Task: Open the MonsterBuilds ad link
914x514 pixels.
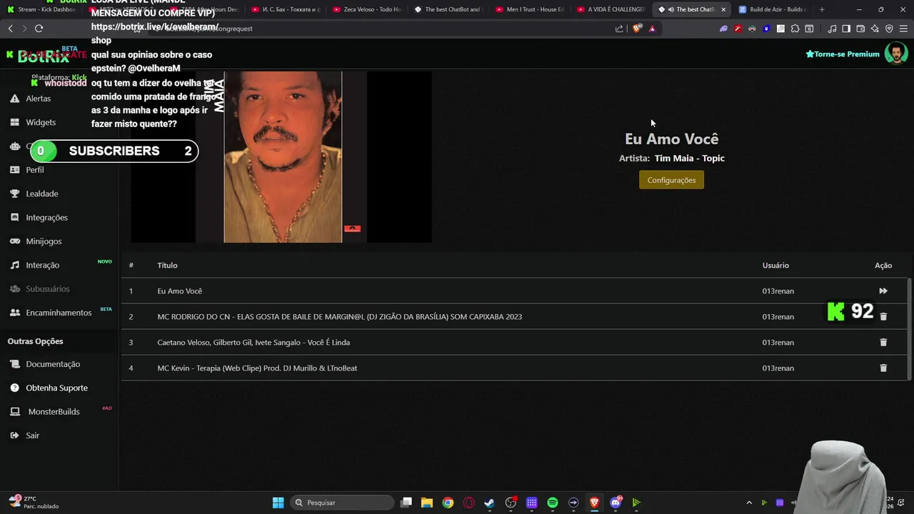Action: tap(54, 412)
